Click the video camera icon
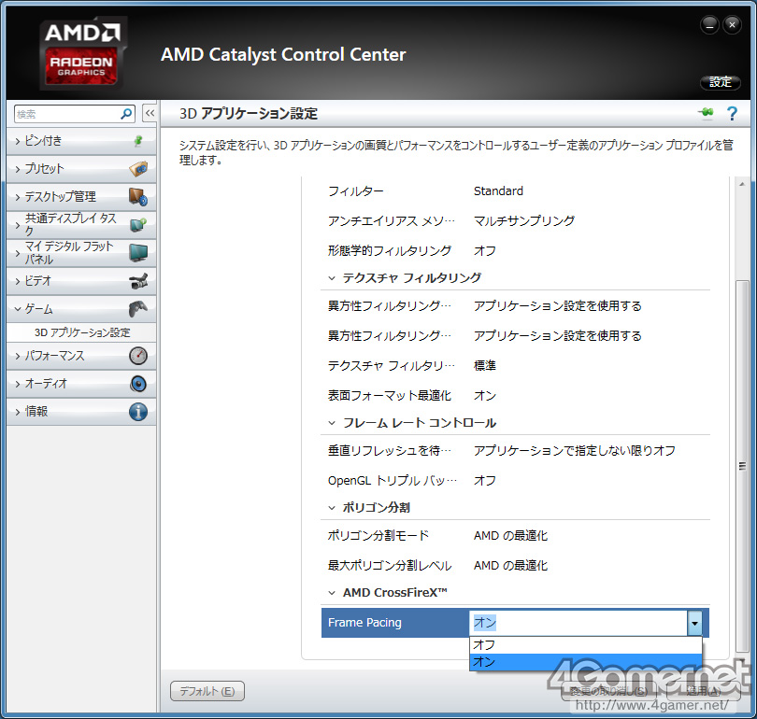757x719 pixels. (138, 281)
